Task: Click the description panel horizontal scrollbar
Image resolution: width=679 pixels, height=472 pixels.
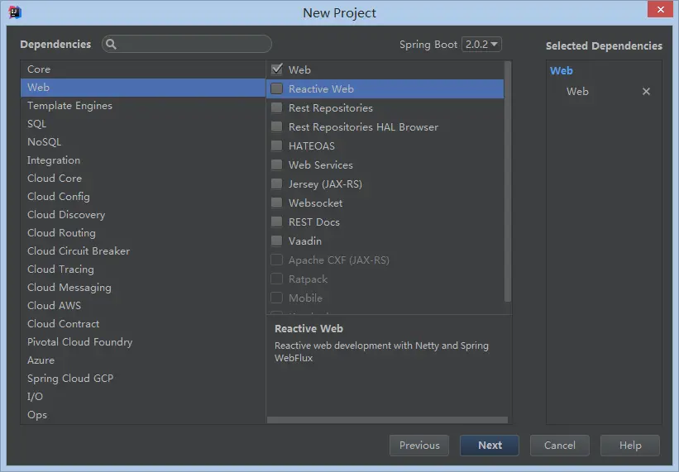Action: [x=387, y=420]
